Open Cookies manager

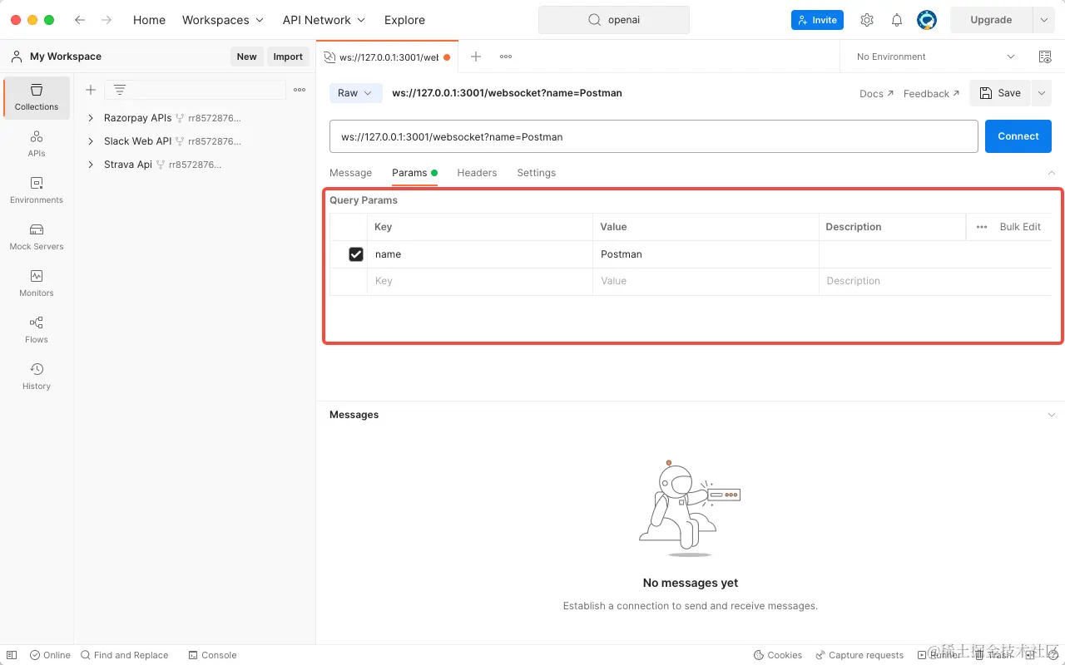(777, 655)
